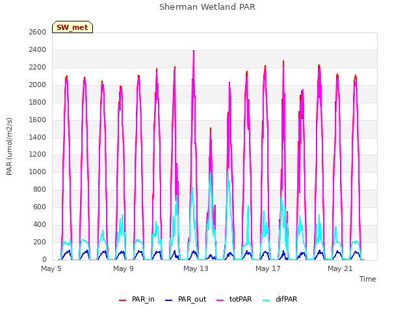The height and width of the screenshot is (312, 416).
Task: Click the highest totPAR peak near May 13
Action: (194, 51)
